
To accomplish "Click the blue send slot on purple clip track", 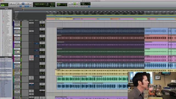I will click(37, 43).
